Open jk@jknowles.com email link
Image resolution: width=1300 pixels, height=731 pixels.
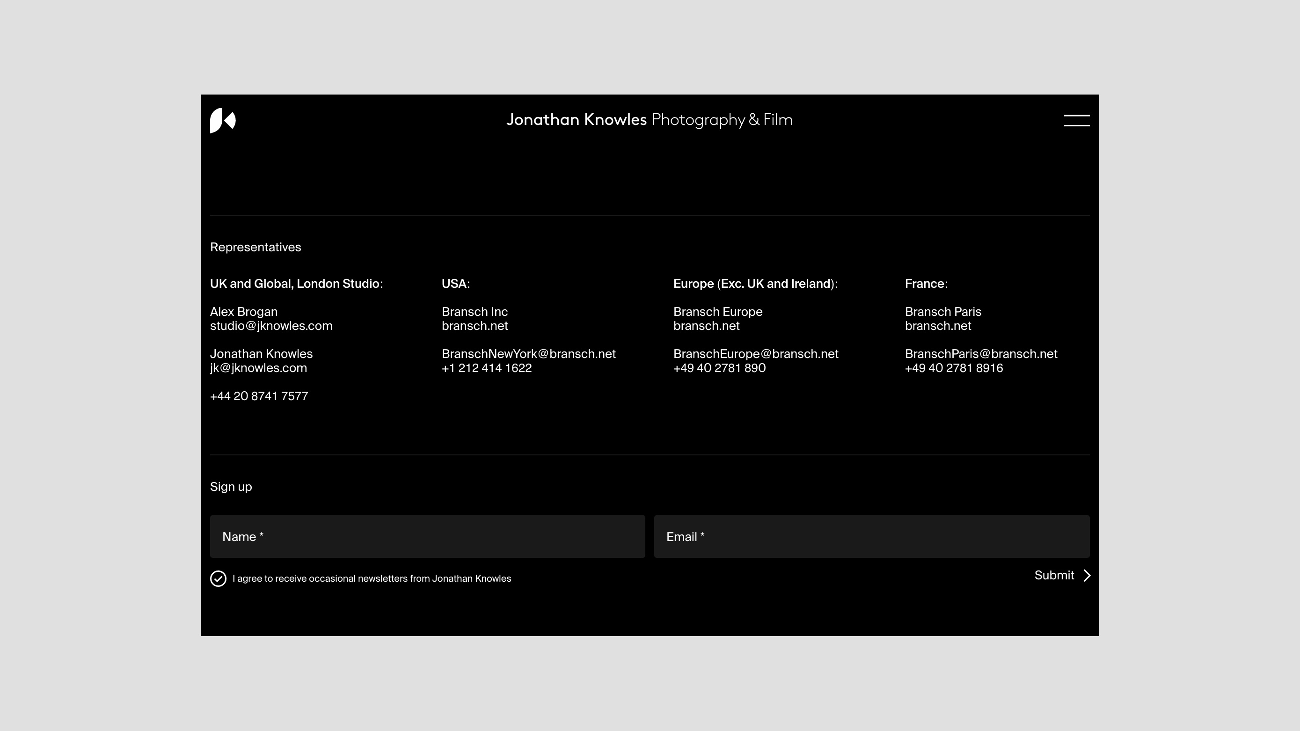point(258,368)
